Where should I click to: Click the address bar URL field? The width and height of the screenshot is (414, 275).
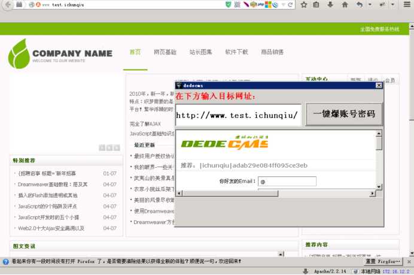(132, 5)
